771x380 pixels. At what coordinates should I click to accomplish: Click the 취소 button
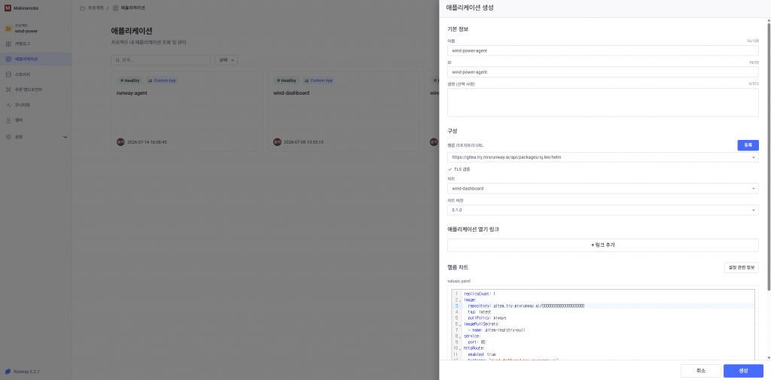point(701,371)
